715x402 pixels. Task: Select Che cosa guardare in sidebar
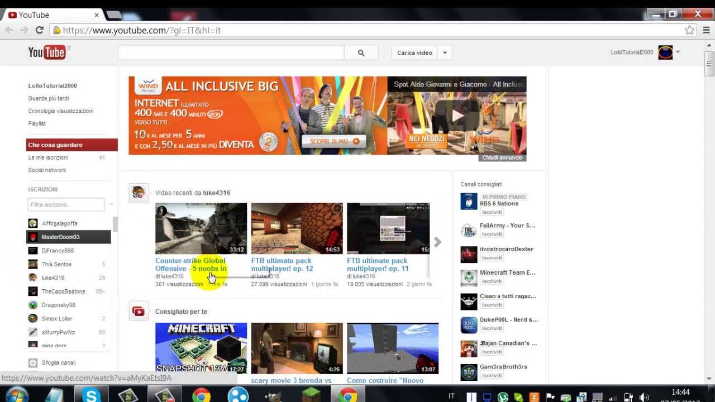72,145
